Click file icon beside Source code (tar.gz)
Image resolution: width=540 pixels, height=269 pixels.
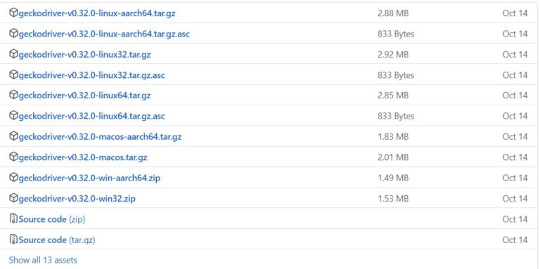(x=13, y=240)
